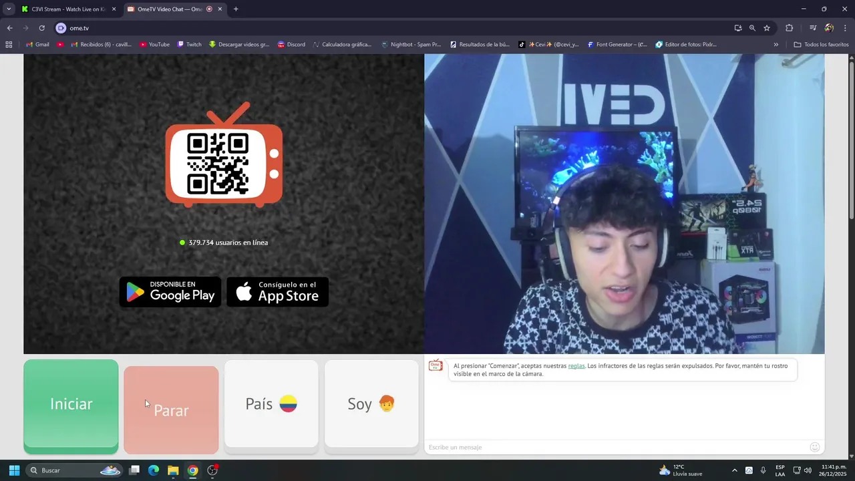Click the local webcam video preview
This screenshot has height=481, width=855.
625,204
